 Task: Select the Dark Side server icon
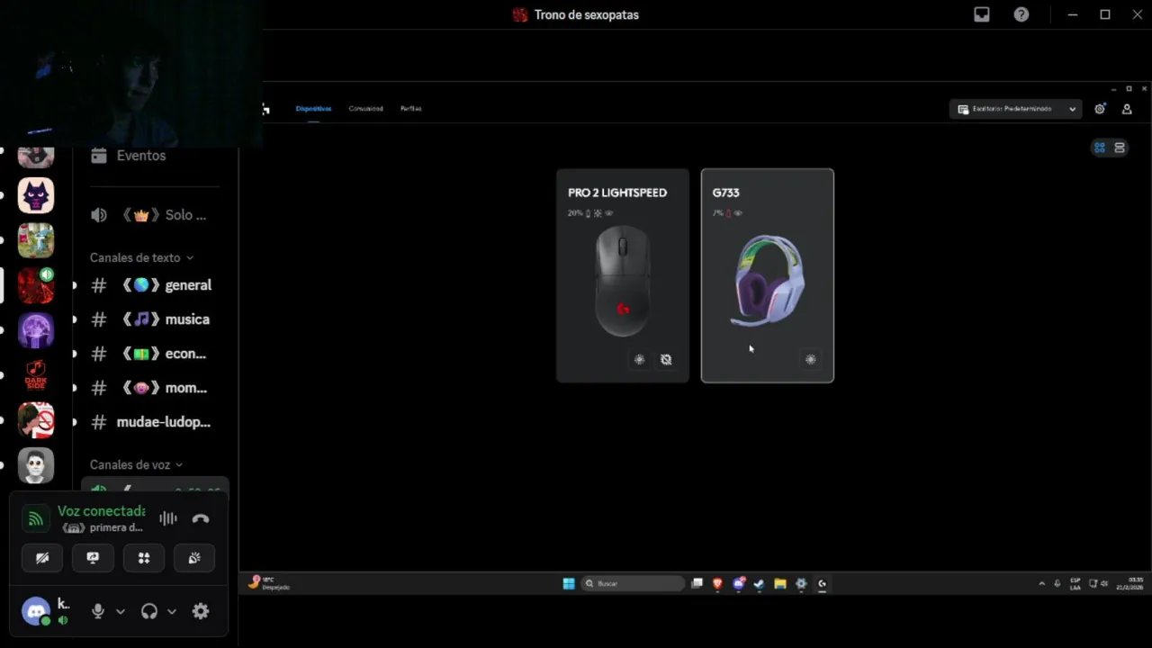pos(36,375)
